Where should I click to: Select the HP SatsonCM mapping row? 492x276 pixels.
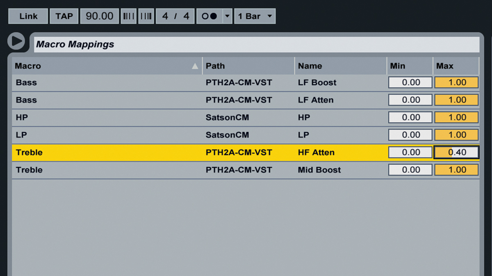point(246,118)
